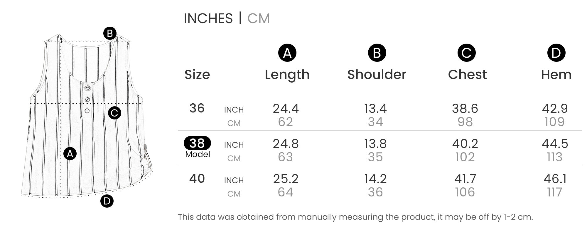Select the INCHES unit tab
Image resolution: width=587 pixels, height=236 pixels.
click(x=208, y=18)
